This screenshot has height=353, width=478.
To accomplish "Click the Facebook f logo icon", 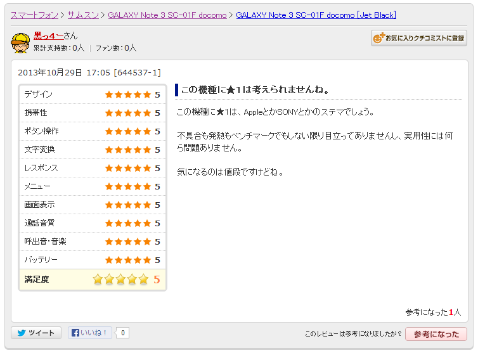I will click(x=75, y=333).
